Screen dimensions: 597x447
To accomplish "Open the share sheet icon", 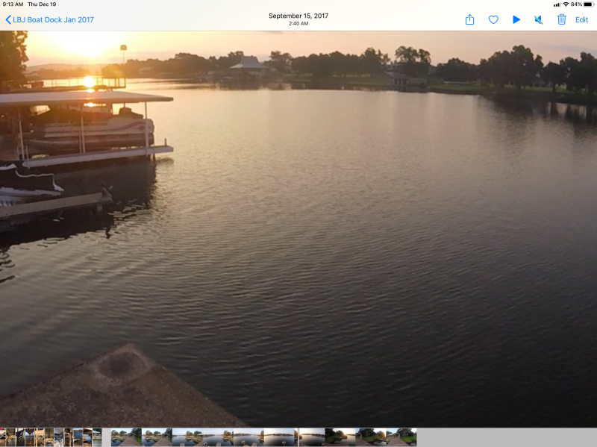I will pos(470,19).
